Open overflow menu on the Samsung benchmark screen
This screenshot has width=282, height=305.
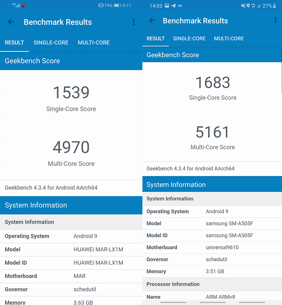pos(275,20)
